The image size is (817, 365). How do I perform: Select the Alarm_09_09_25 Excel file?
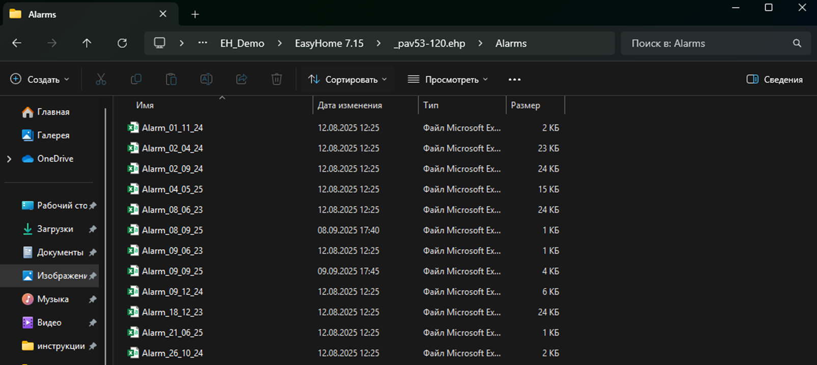coord(172,271)
